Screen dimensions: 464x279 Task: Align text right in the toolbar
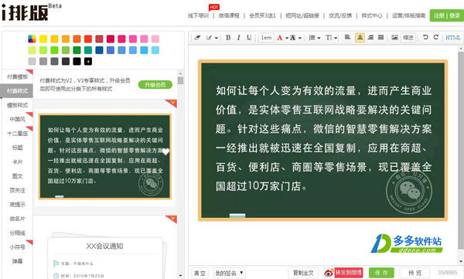pyautogui.click(x=370, y=37)
